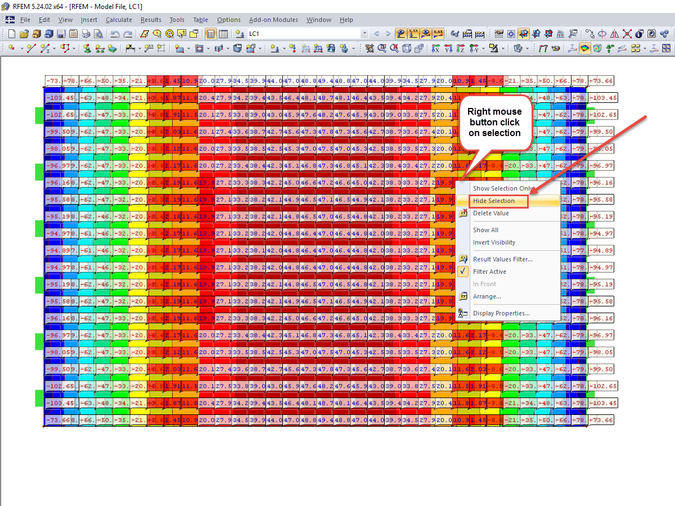The width and height of the screenshot is (675, 506).
Task: Open the File menu
Action: 25,20
